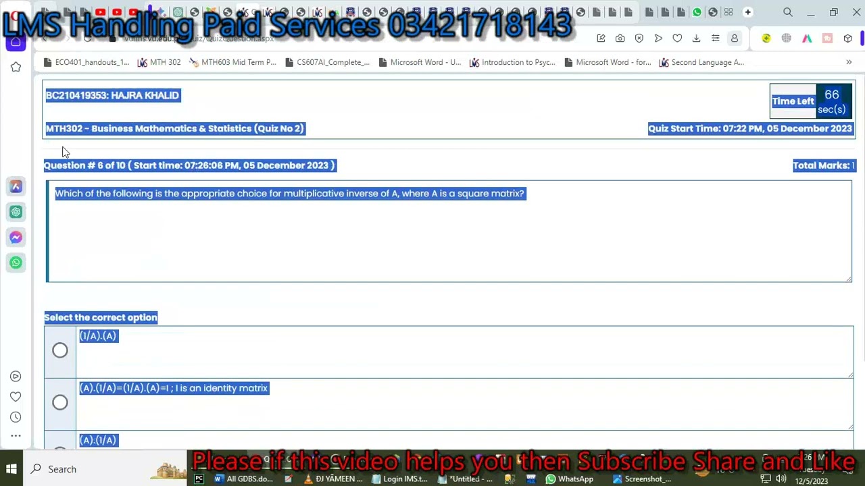Image resolution: width=865 pixels, height=486 pixels.
Task: Open the MTH 302 bookmark
Action: coord(159,62)
